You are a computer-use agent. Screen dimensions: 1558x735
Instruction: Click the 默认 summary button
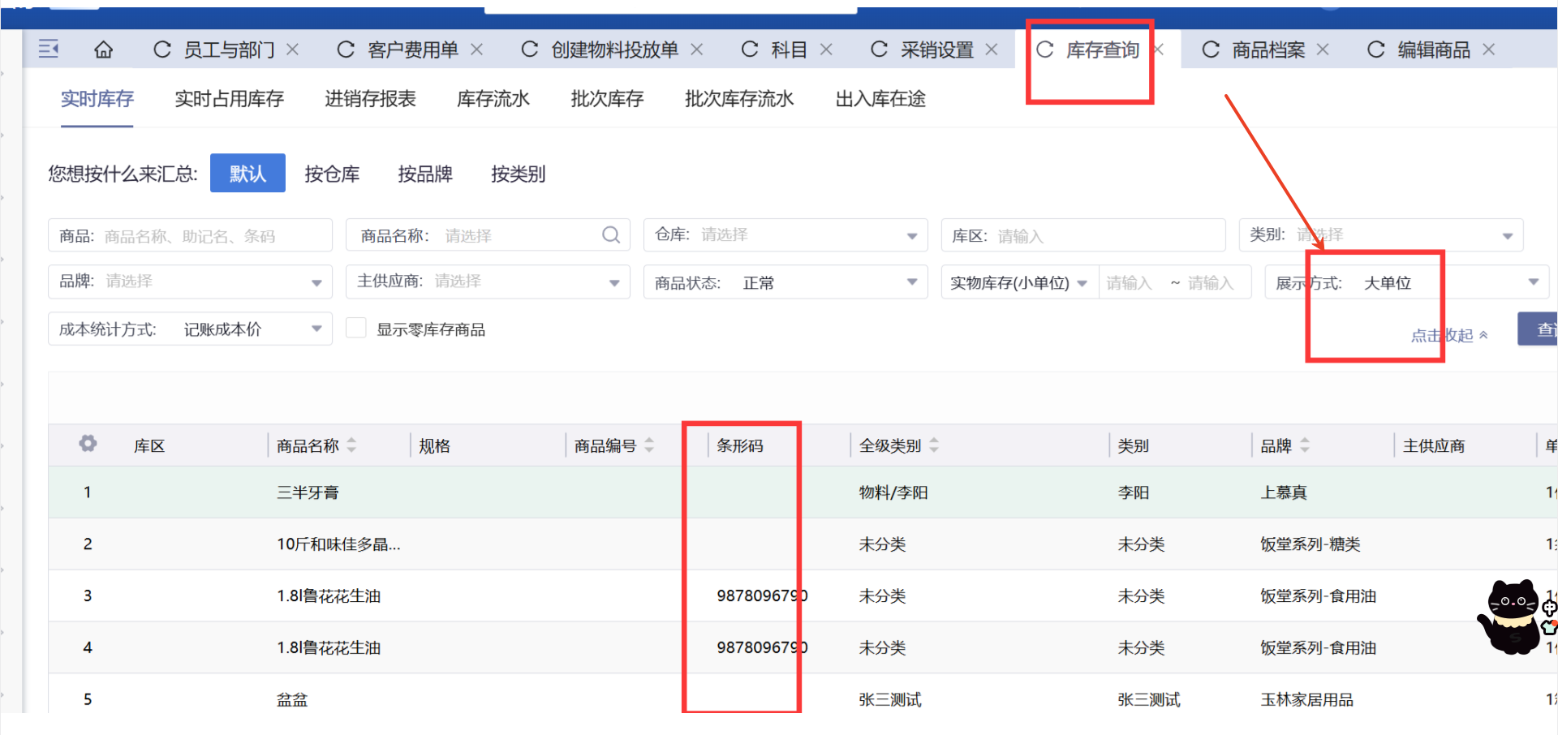(x=247, y=174)
